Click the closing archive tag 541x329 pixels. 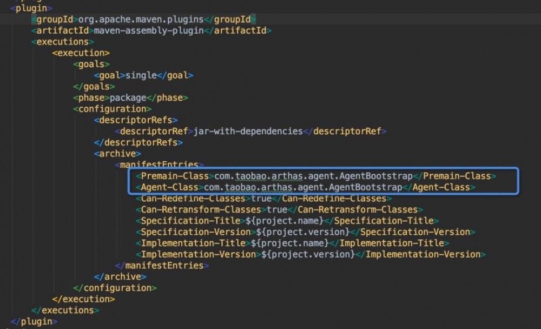(x=120, y=277)
